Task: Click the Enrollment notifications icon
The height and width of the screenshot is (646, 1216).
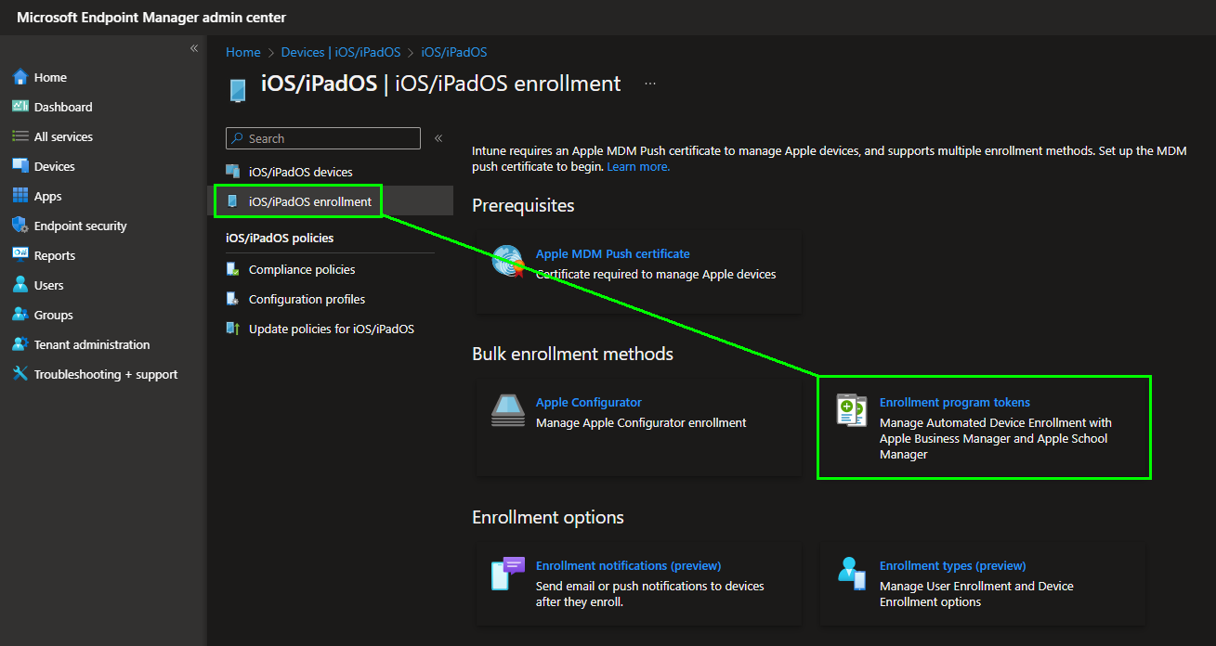Action: pos(508,574)
